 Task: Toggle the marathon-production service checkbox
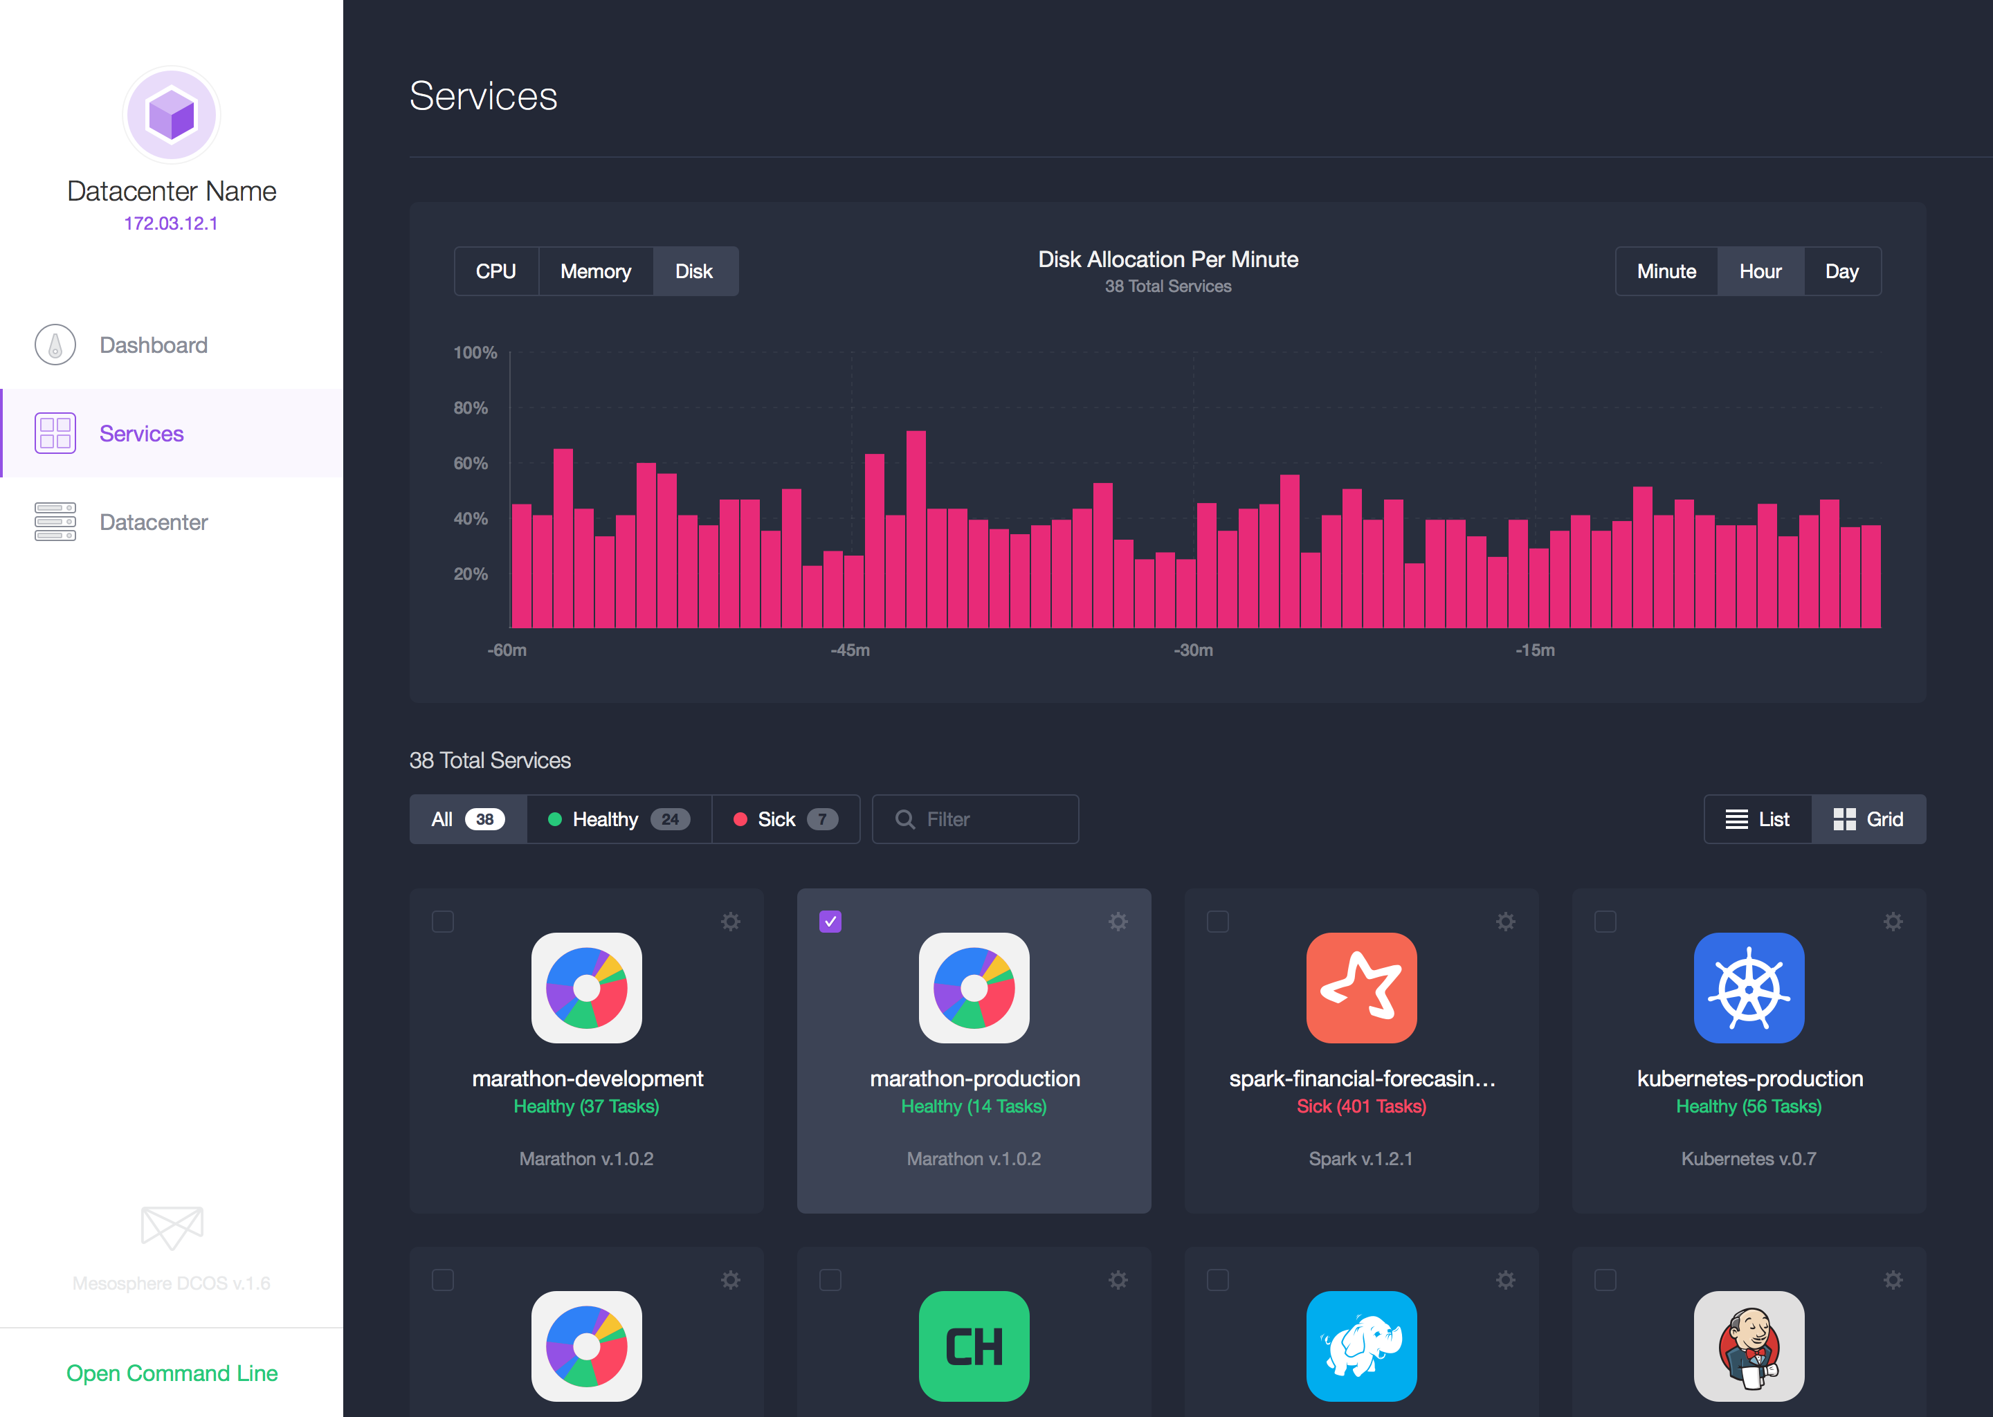coord(830,920)
